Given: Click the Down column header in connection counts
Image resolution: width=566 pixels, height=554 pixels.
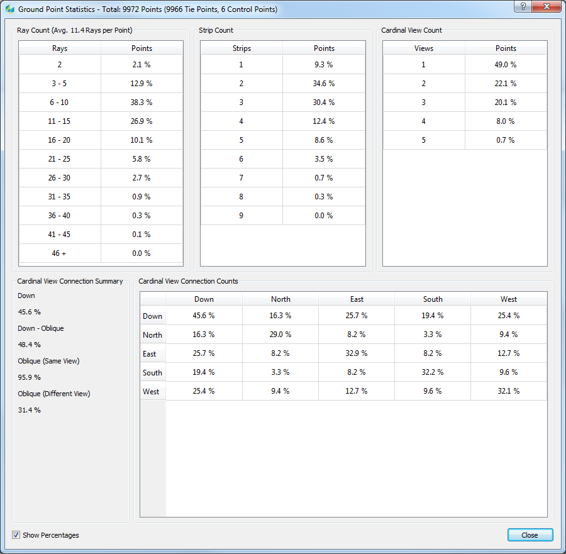Looking at the screenshot, I should pos(203,299).
